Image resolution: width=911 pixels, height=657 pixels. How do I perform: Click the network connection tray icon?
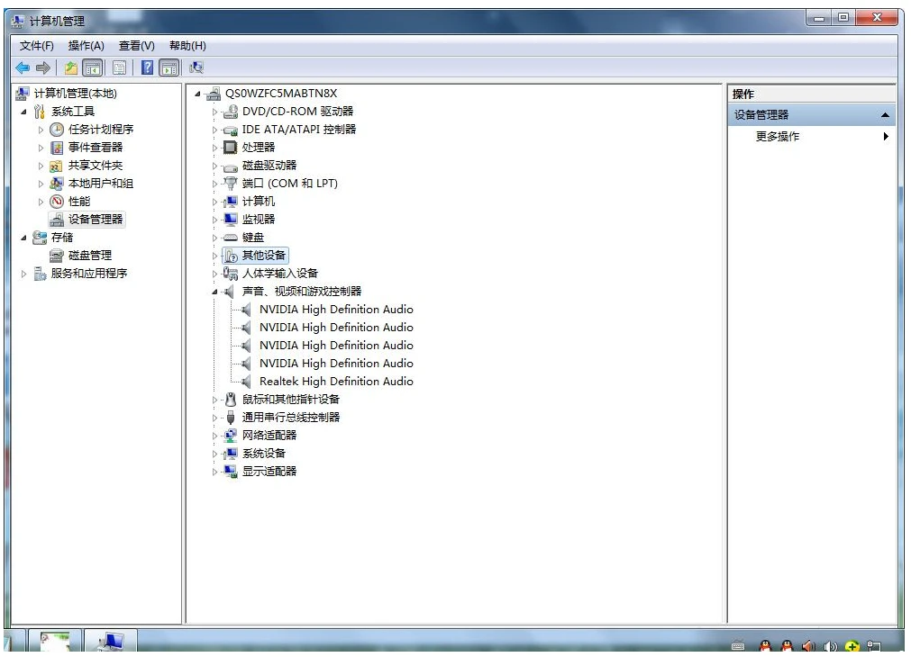click(874, 645)
